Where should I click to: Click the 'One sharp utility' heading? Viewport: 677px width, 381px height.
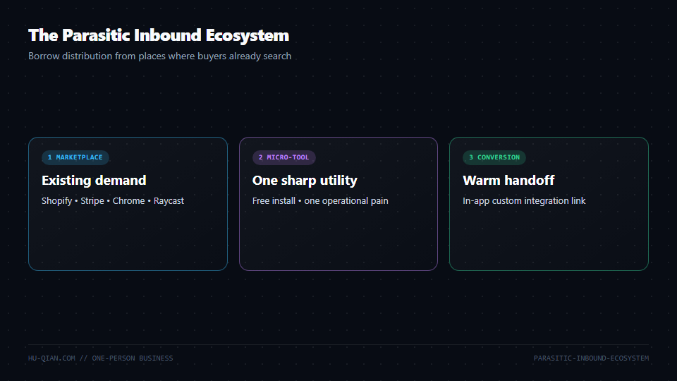click(x=305, y=180)
